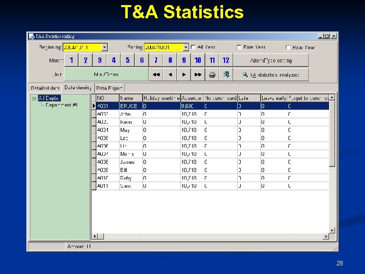Go to previous record with the single left arrow
Image resolution: width=365 pixels, height=274 pixels.
click(170, 75)
